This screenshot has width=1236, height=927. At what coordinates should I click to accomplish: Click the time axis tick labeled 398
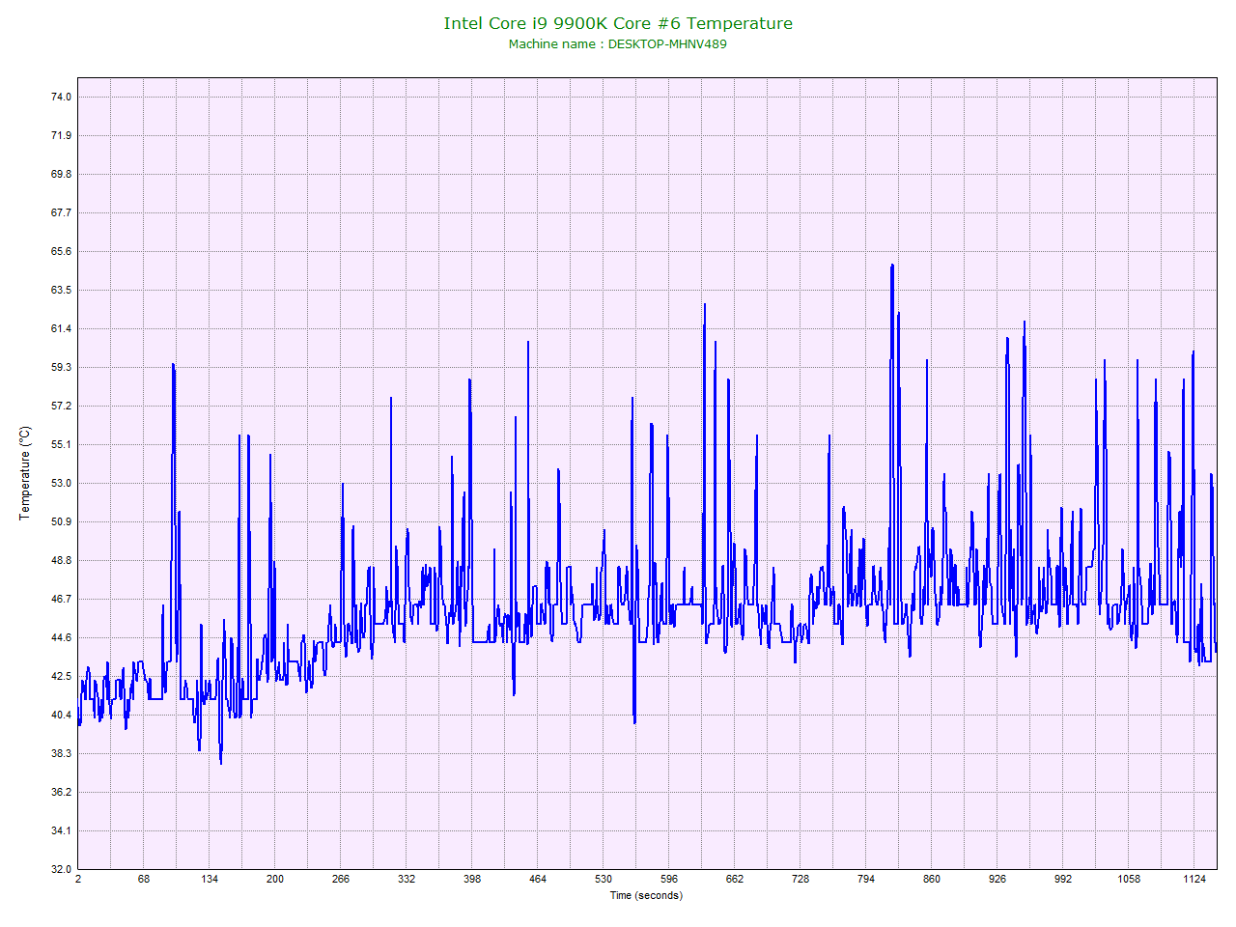(x=472, y=879)
